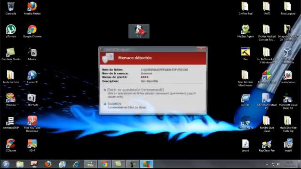Screen dimensions: 301x169
Task: Switch to Chrome window in the taskbar
Action: click(104, 164)
